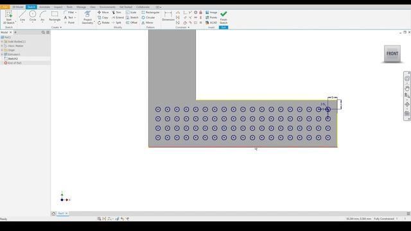Select the Line tool

22,15
